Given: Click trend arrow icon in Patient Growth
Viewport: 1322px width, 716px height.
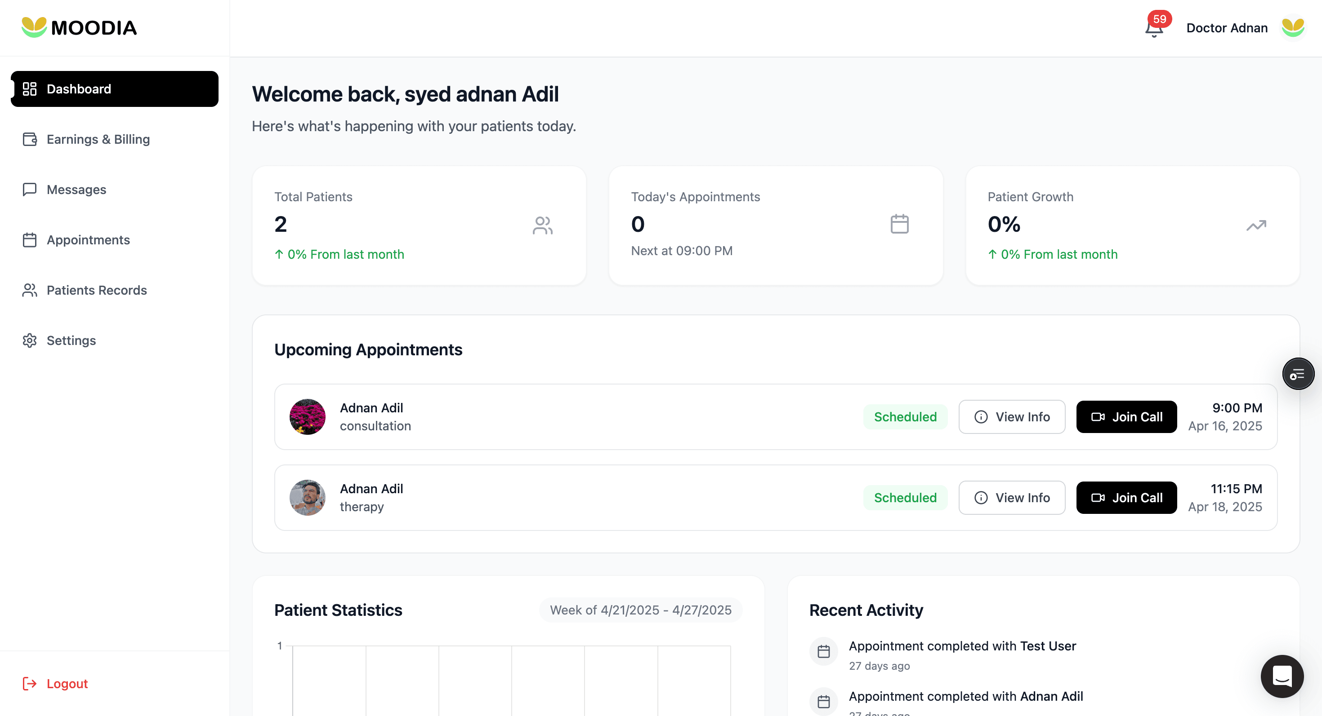Looking at the screenshot, I should coord(1256,225).
